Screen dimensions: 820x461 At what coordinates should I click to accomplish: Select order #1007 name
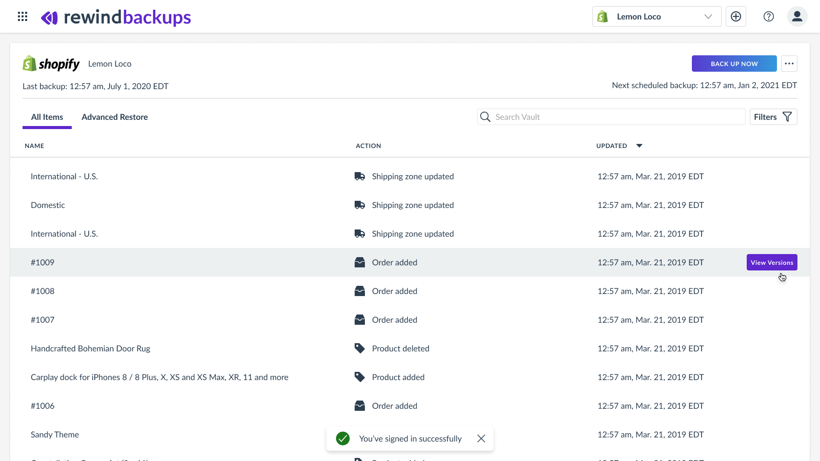click(43, 320)
